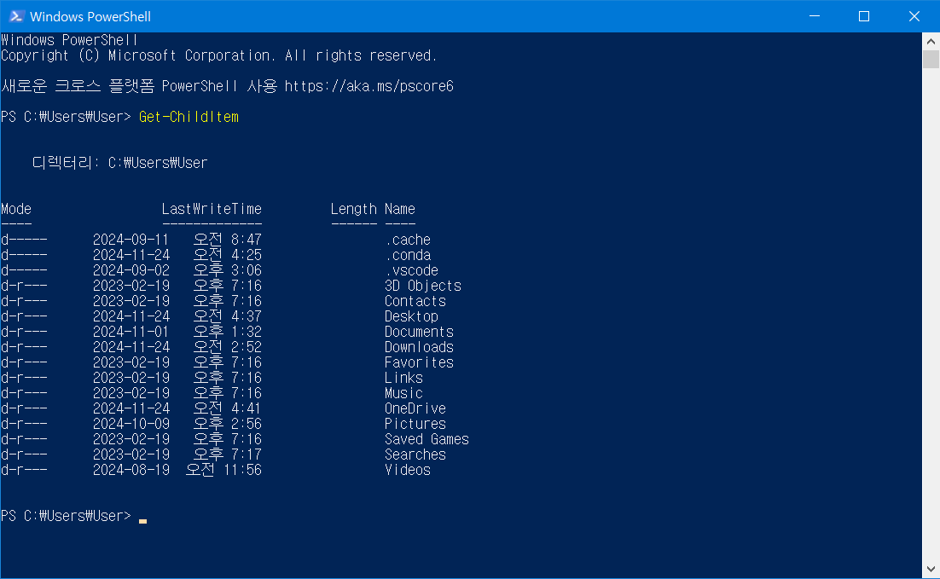Viewport: 940px width, 579px height.
Task: Click the .cache directory name
Action: [408, 240]
